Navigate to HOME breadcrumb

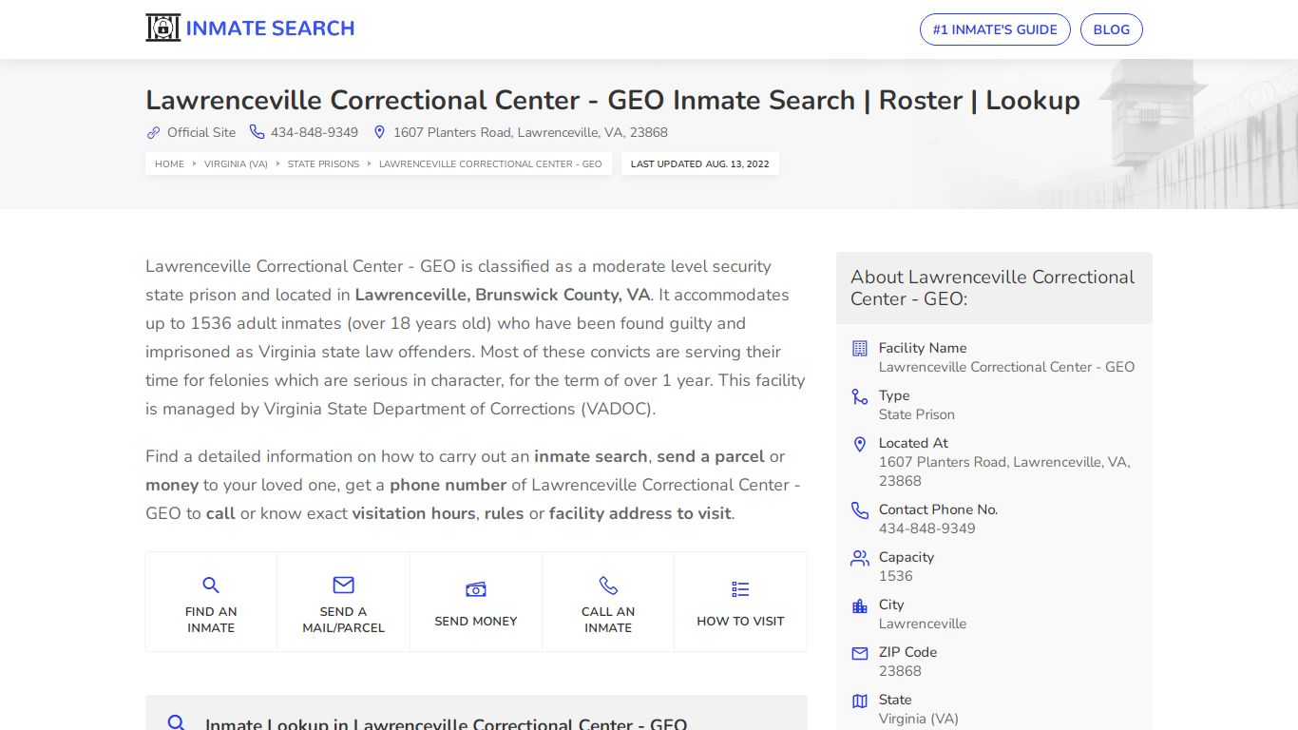(169, 163)
